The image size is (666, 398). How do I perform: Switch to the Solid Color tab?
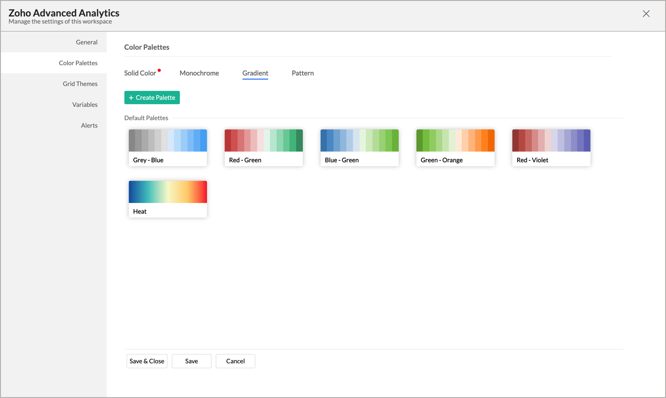[139, 73]
